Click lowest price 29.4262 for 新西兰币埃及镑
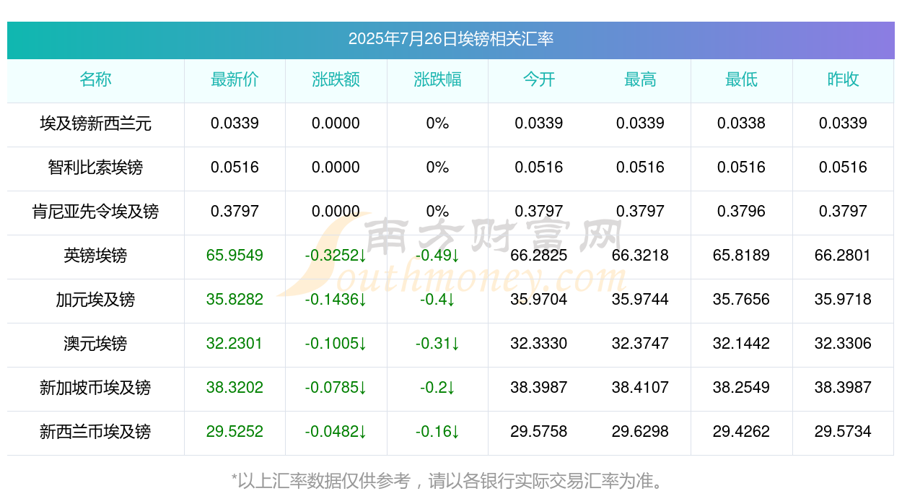Image resolution: width=902 pixels, height=504 pixels. 742,432
